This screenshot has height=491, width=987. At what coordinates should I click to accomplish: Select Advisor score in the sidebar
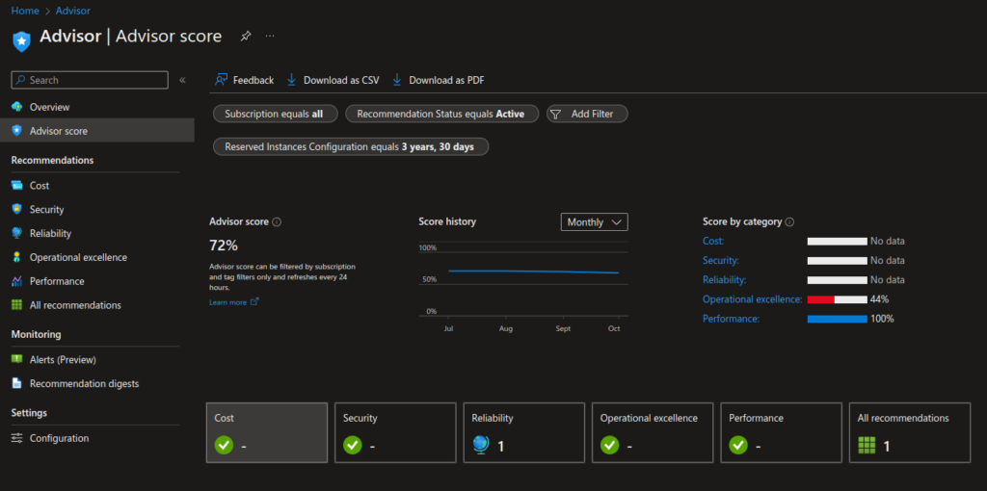pyautogui.click(x=97, y=131)
